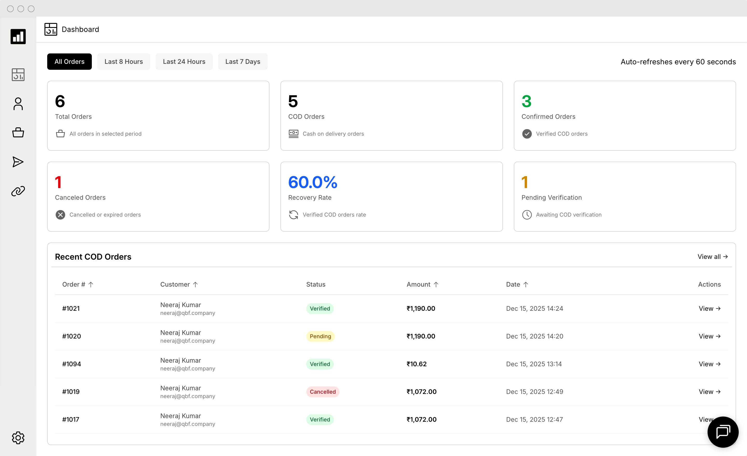Toggle sort direction on Amount column

[x=437, y=284]
